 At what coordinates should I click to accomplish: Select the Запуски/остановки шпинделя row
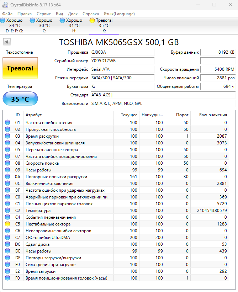tap(116, 143)
